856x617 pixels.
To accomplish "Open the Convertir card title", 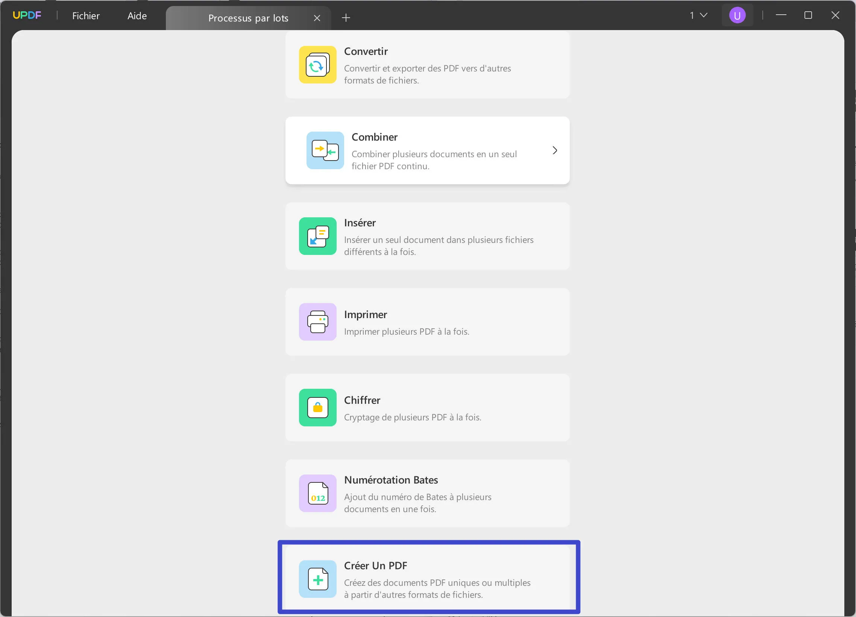I will pyautogui.click(x=365, y=51).
